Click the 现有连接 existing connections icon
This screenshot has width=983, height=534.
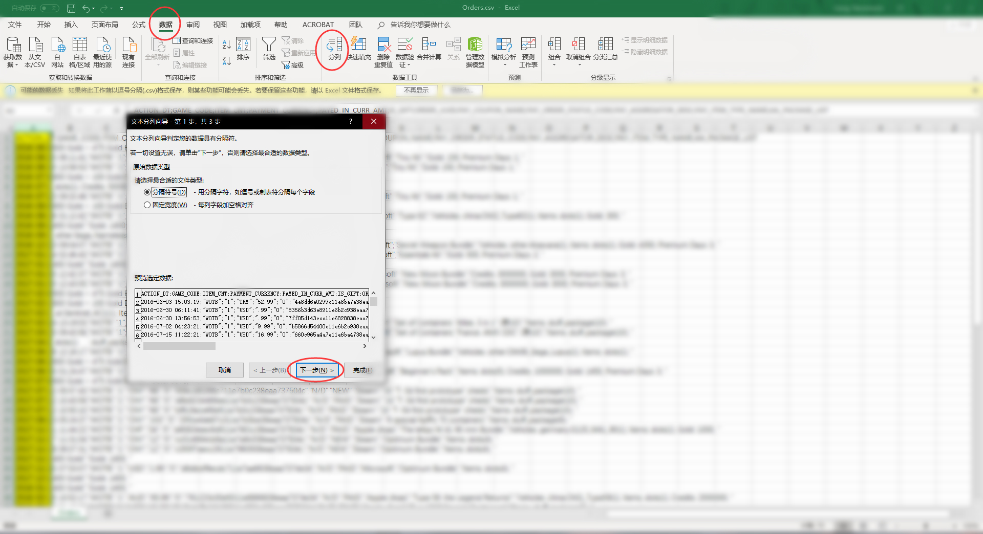(x=129, y=52)
